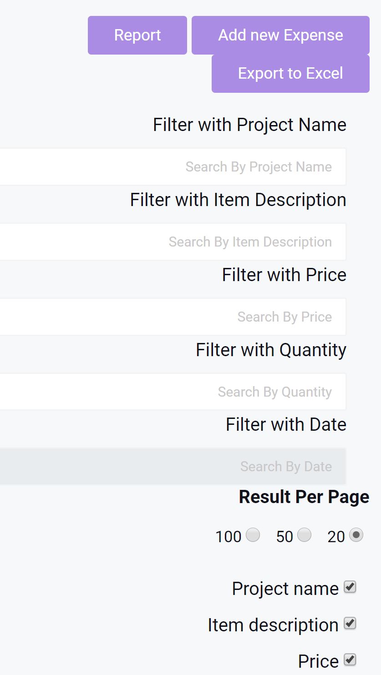Click the Search By Item Description field
Image resolution: width=381 pixels, height=675 pixels.
(173, 242)
